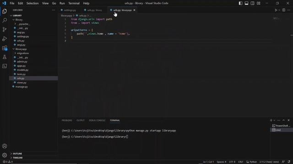Click the Explorer files icon in activity bar
The width and height of the screenshot is (293, 164).
coord(5,11)
